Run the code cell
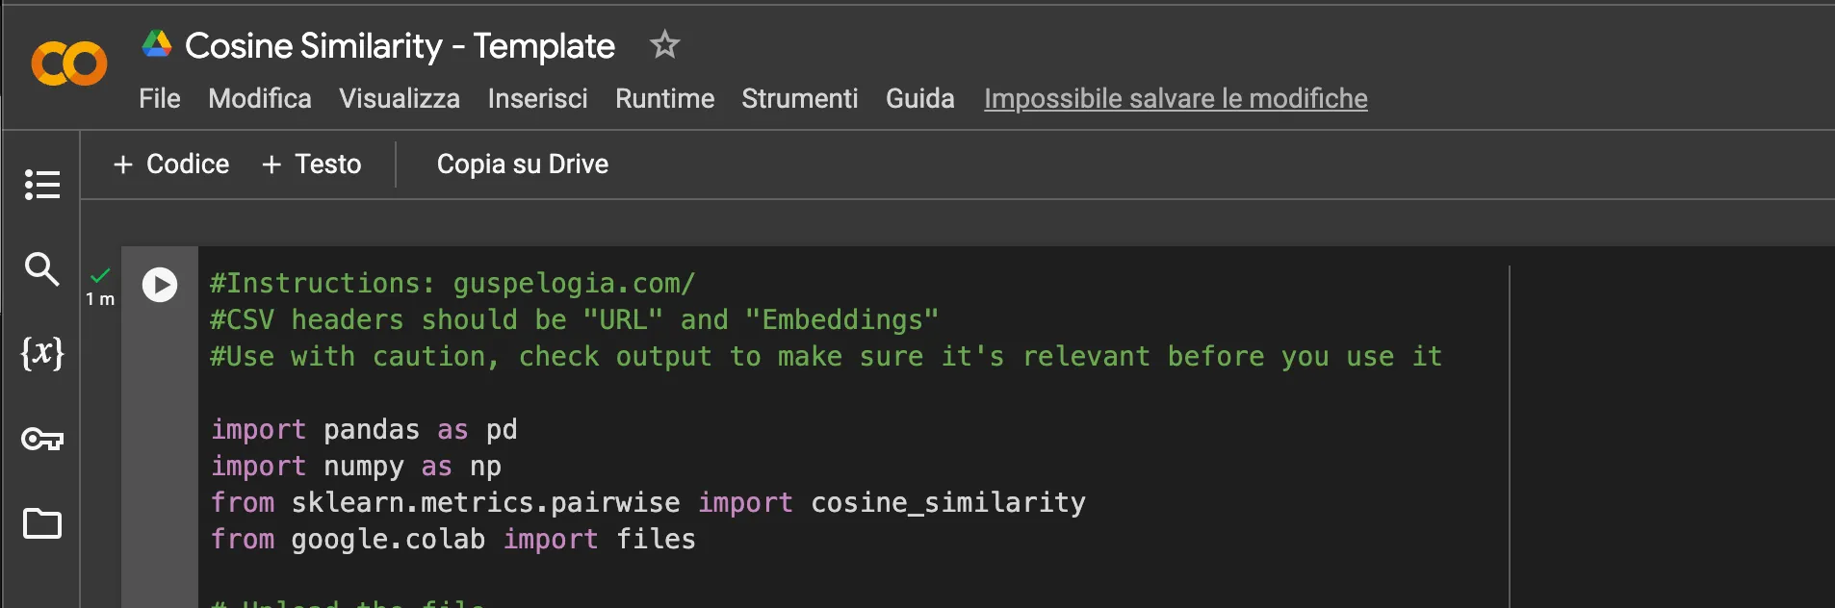1835x608 pixels. (x=159, y=284)
